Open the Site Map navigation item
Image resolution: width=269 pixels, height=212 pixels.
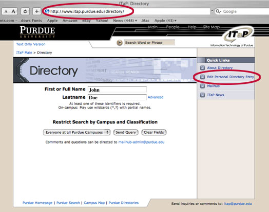tap(211, 27)
